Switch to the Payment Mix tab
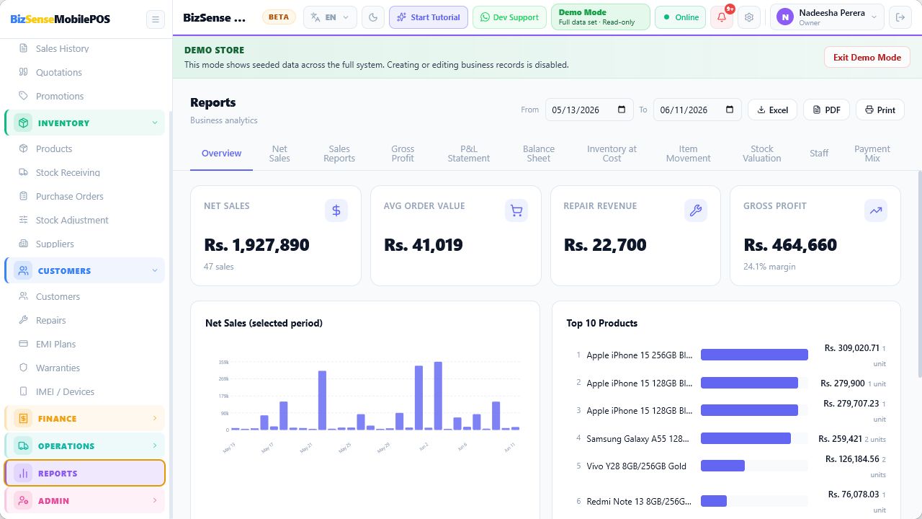922x519 pixels. click(x=872, y=154)
